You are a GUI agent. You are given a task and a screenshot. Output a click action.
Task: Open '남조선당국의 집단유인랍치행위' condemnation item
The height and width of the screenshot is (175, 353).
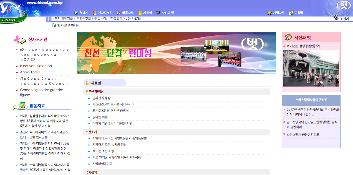point(312,124)
